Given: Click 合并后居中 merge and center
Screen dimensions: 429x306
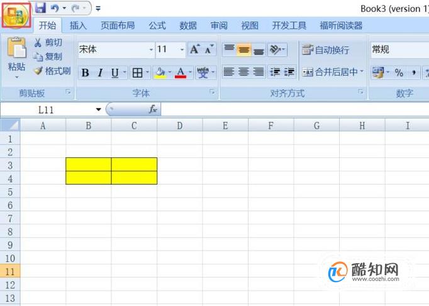Looking at the screenshot, I should click(330, 72).
